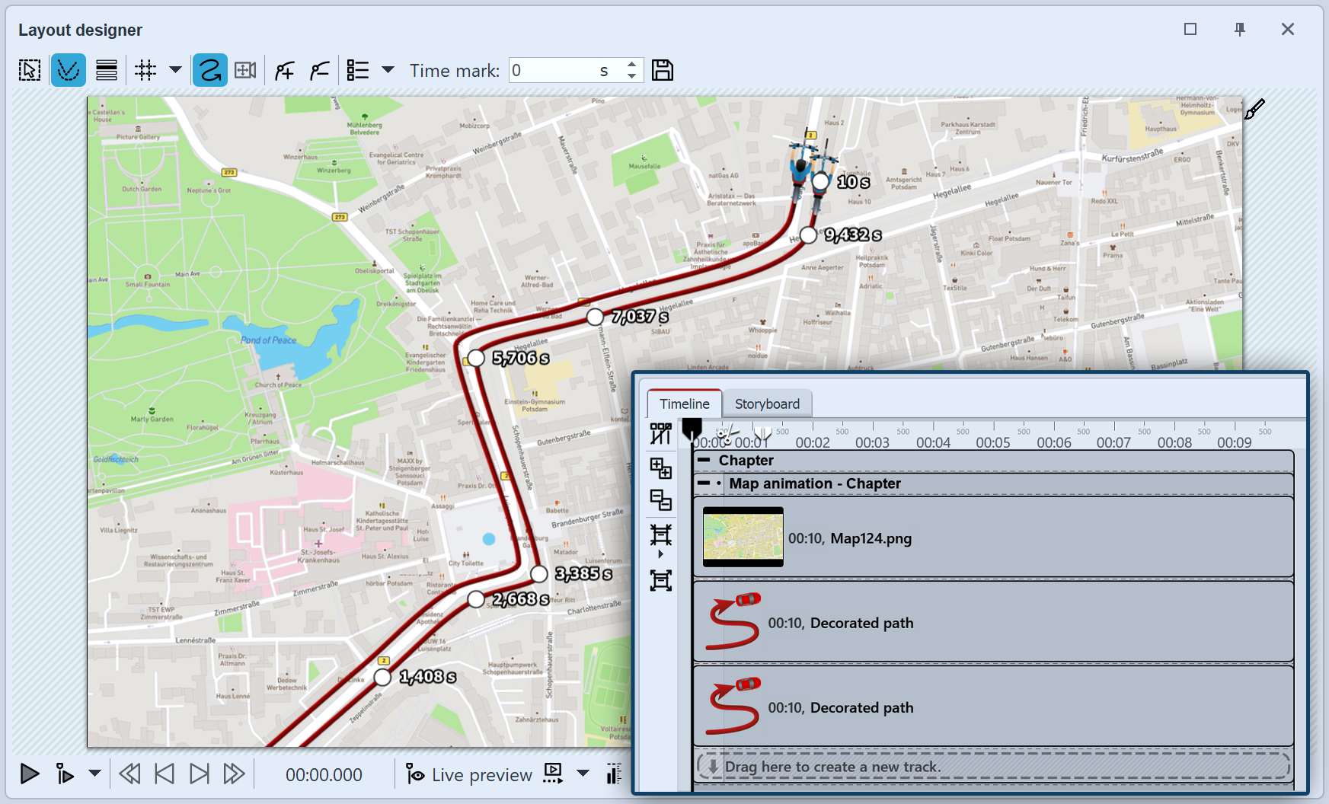Viewport: 1329px width, 804px height.
Task: Toggle the motion path mode button
Action: [69, 71]
